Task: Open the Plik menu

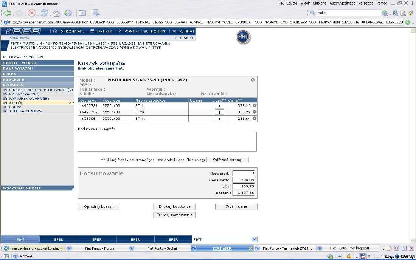Action: (x=281, y=3)
